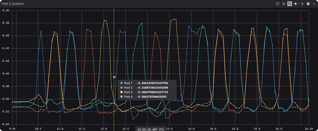Click the 15:03:25.487 UTC timestamp label
This screenshot has height=131, width=318.
coord(151,129)
